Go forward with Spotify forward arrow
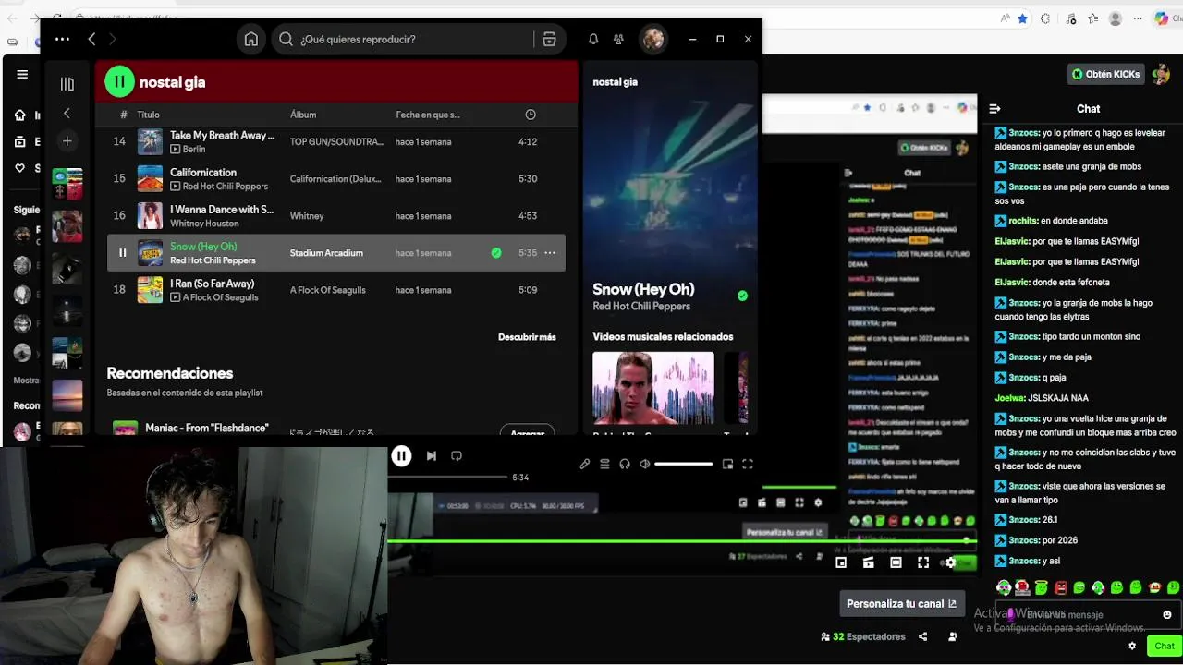 click(113, 39)
